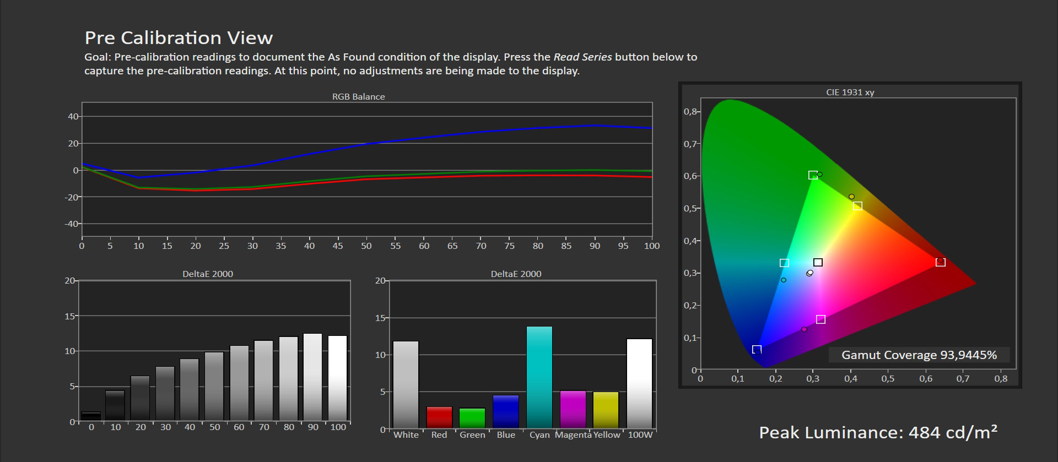Viewport: 1058px width, 462px height.
Task: Click the magenta measured point in CIE diagram
Action: (804, 329)
